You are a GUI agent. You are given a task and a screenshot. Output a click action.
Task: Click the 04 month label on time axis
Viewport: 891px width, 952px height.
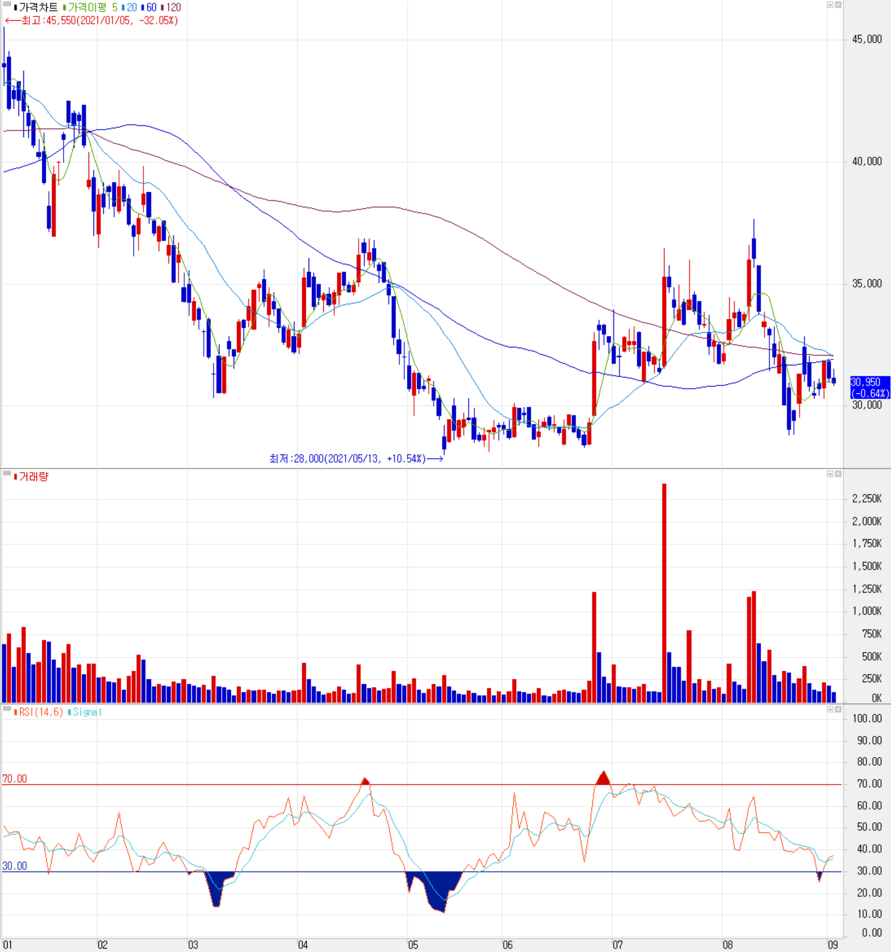(303, 945)
